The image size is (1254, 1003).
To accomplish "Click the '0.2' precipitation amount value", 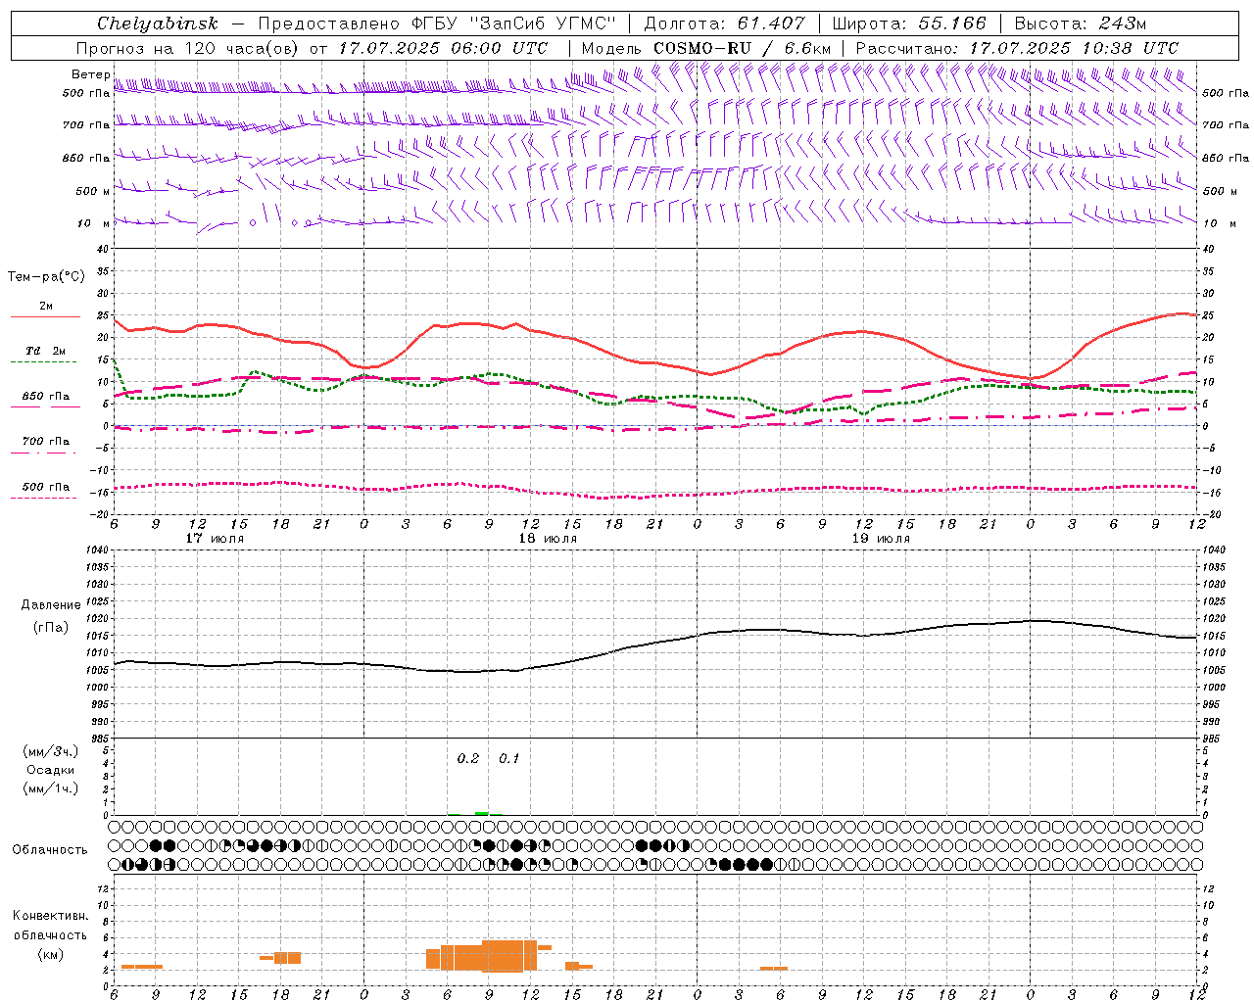I will 468,759.
